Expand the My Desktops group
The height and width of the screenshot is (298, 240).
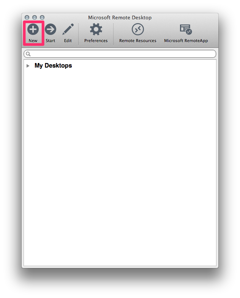click(28, 66)
